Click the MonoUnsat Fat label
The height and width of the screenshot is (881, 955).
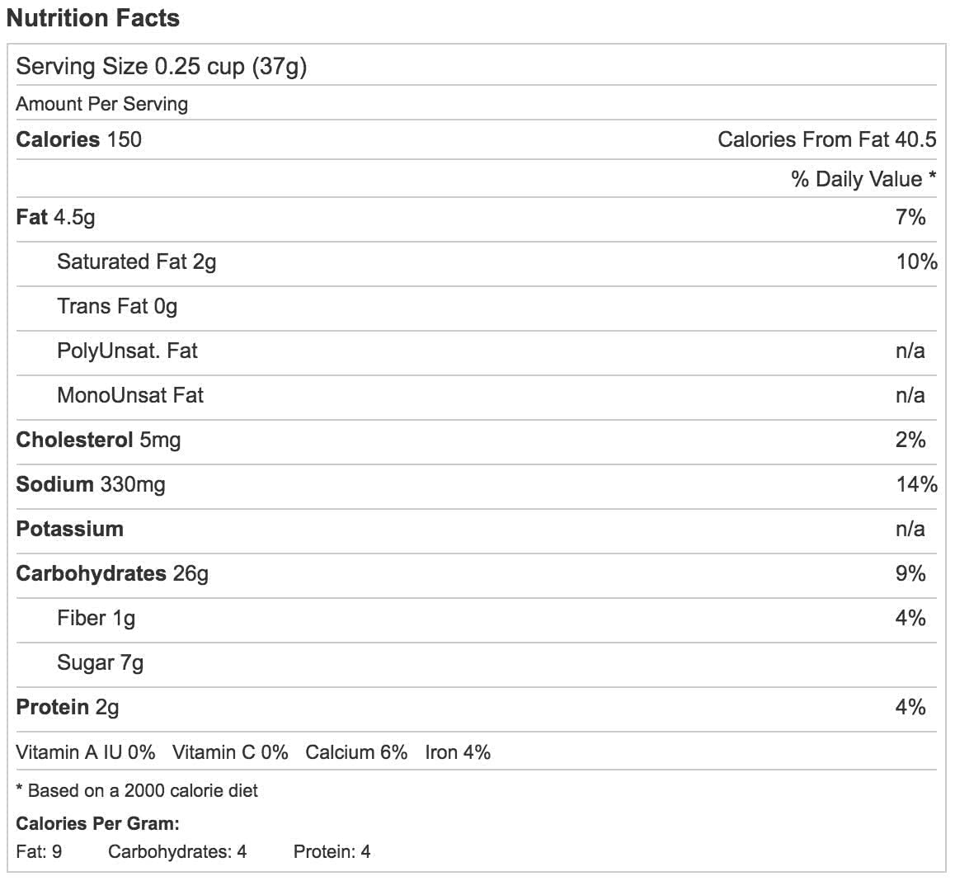pos(130,395)
